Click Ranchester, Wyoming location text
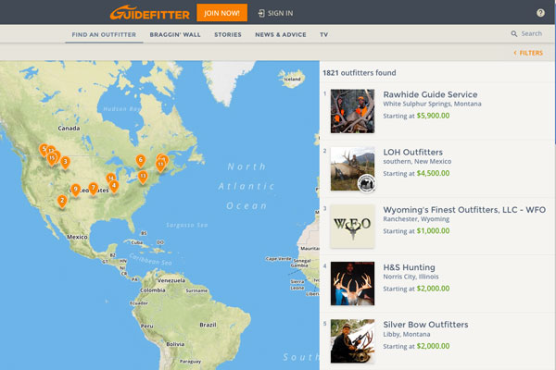This screenshot has height=370, width=556. [x=416, y=219]
